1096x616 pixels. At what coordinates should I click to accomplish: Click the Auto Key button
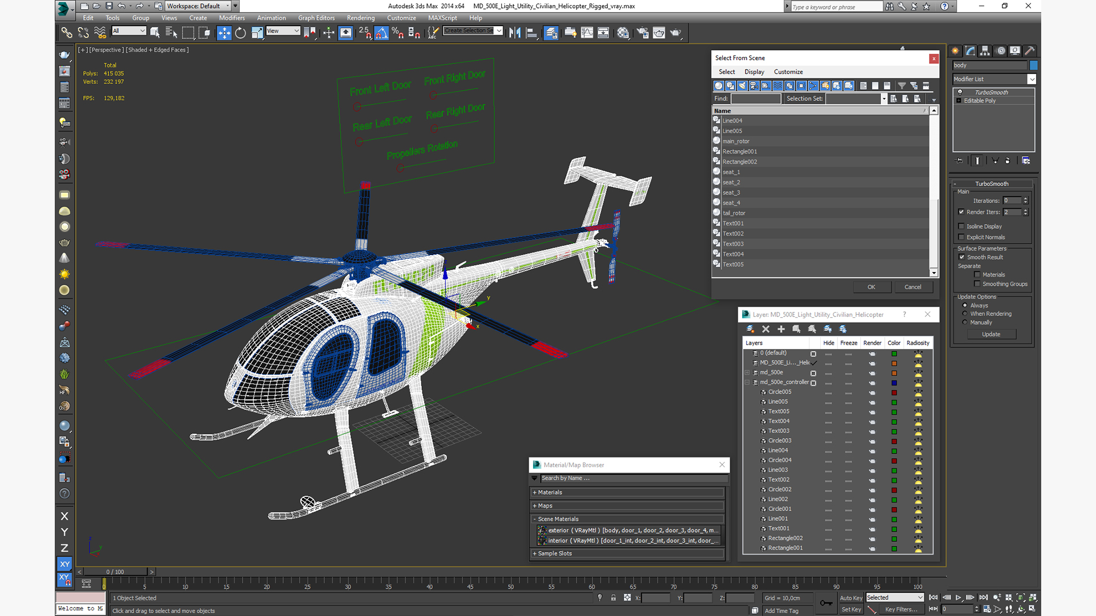851,598
